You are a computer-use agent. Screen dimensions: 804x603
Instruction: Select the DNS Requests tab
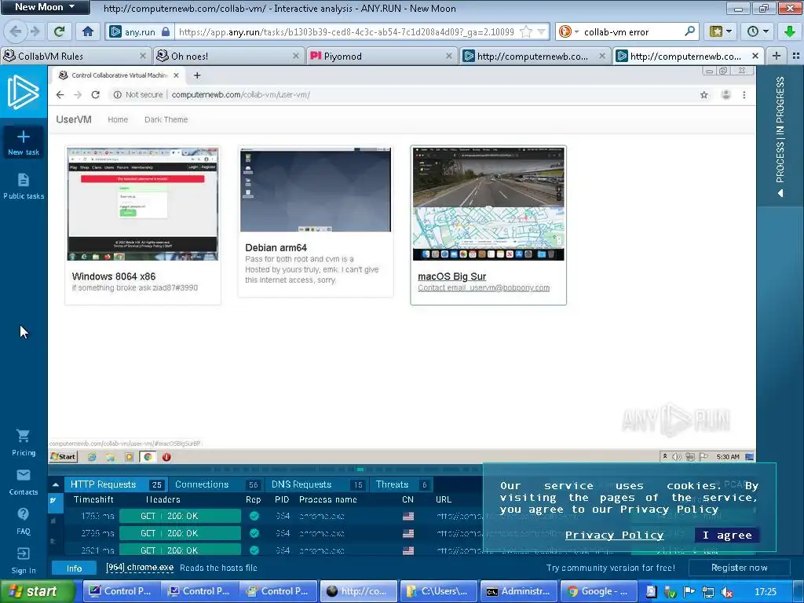(x=316, y=484)
